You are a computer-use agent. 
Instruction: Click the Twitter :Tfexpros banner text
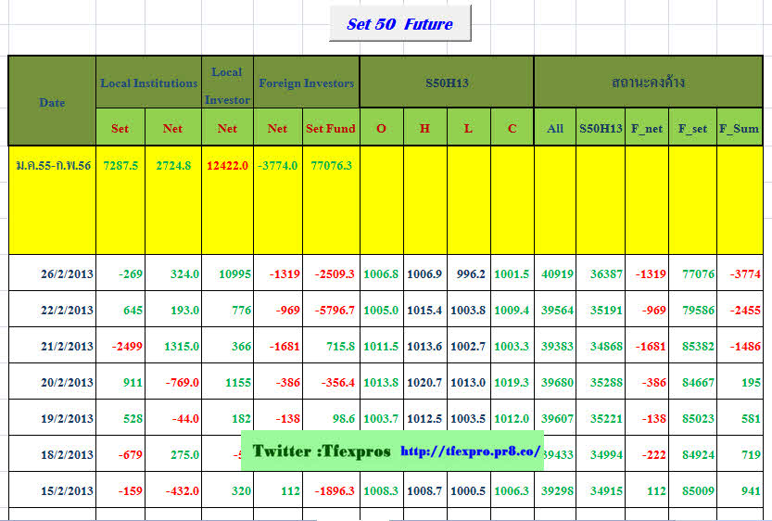pyautogui.click(x=322, y=451)
